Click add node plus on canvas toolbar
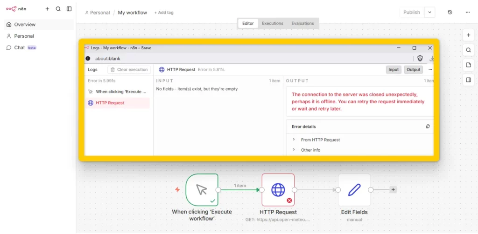Screen dimensions: 478x234 pos(469,35)
